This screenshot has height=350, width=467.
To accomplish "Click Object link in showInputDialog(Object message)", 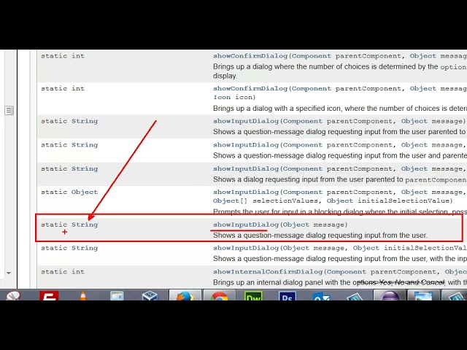I will coord(296,225).
